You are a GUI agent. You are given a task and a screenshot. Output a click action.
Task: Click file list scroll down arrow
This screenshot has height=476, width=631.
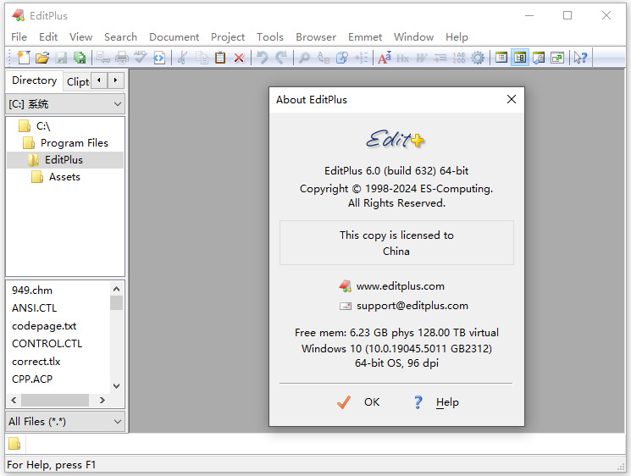116,386
